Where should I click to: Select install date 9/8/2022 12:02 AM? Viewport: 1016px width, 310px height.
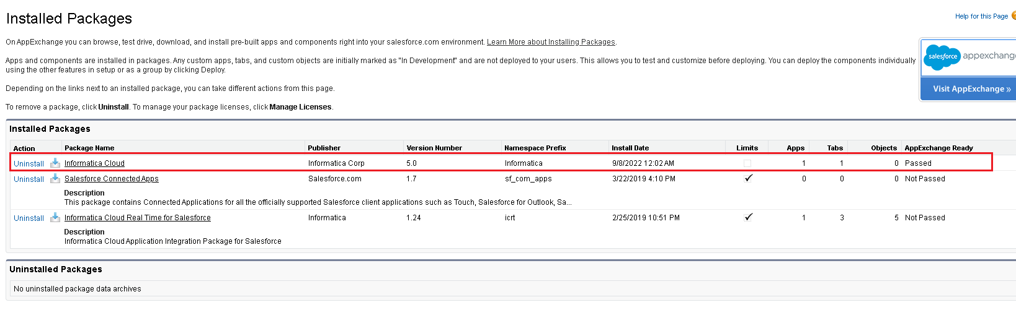[643, 163]
